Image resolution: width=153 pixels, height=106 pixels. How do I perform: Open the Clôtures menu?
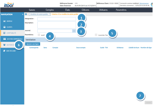click(x=86, y=10)
